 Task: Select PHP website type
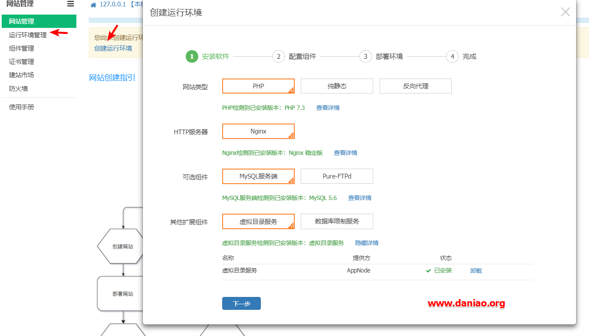(258, 86)
